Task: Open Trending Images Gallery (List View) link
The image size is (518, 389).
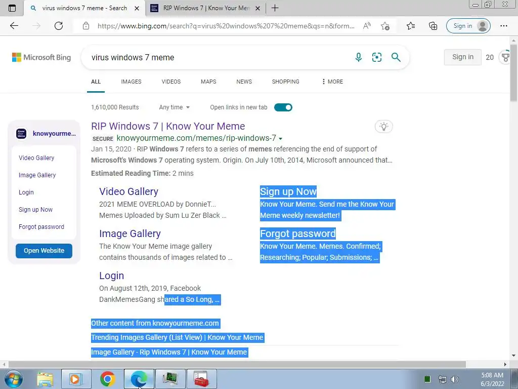Action: click(177, 337)
